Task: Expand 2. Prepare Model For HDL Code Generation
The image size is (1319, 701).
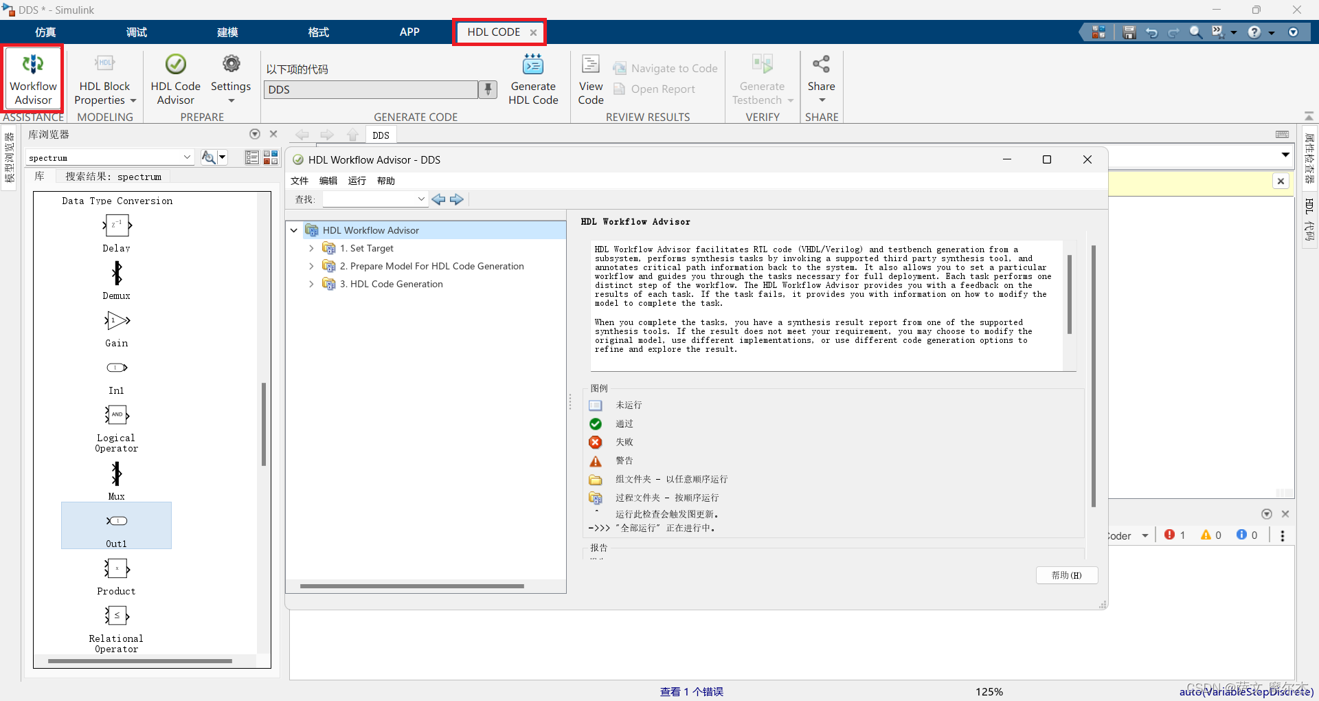Action: [311, 266]
